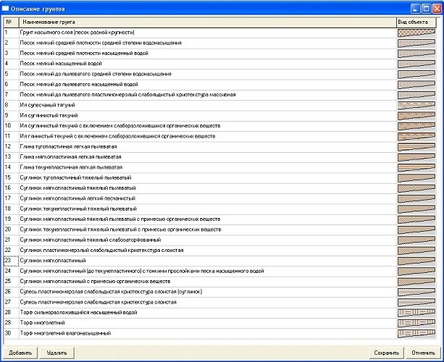The height and width of the screenshot is (362, 444).
Task: Click the pattern swatch for row 1 fill soil
Action: [x=414, y=33]
